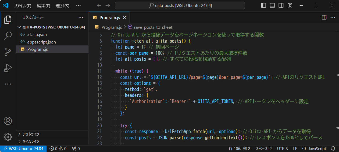Screen dimensions: 339x152
Task: Open the notifications bell in status bar
Action: 333,149
